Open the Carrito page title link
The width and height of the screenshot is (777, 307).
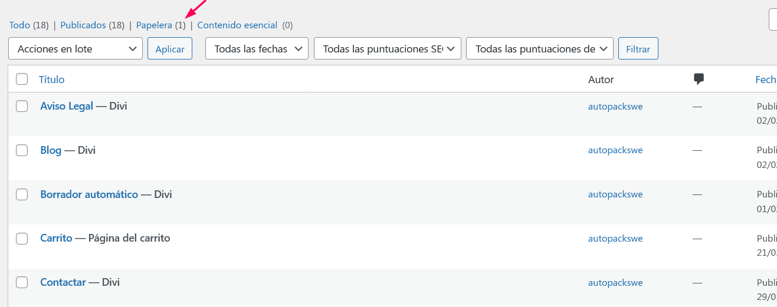pyautogui.click(x=56, y=238)
